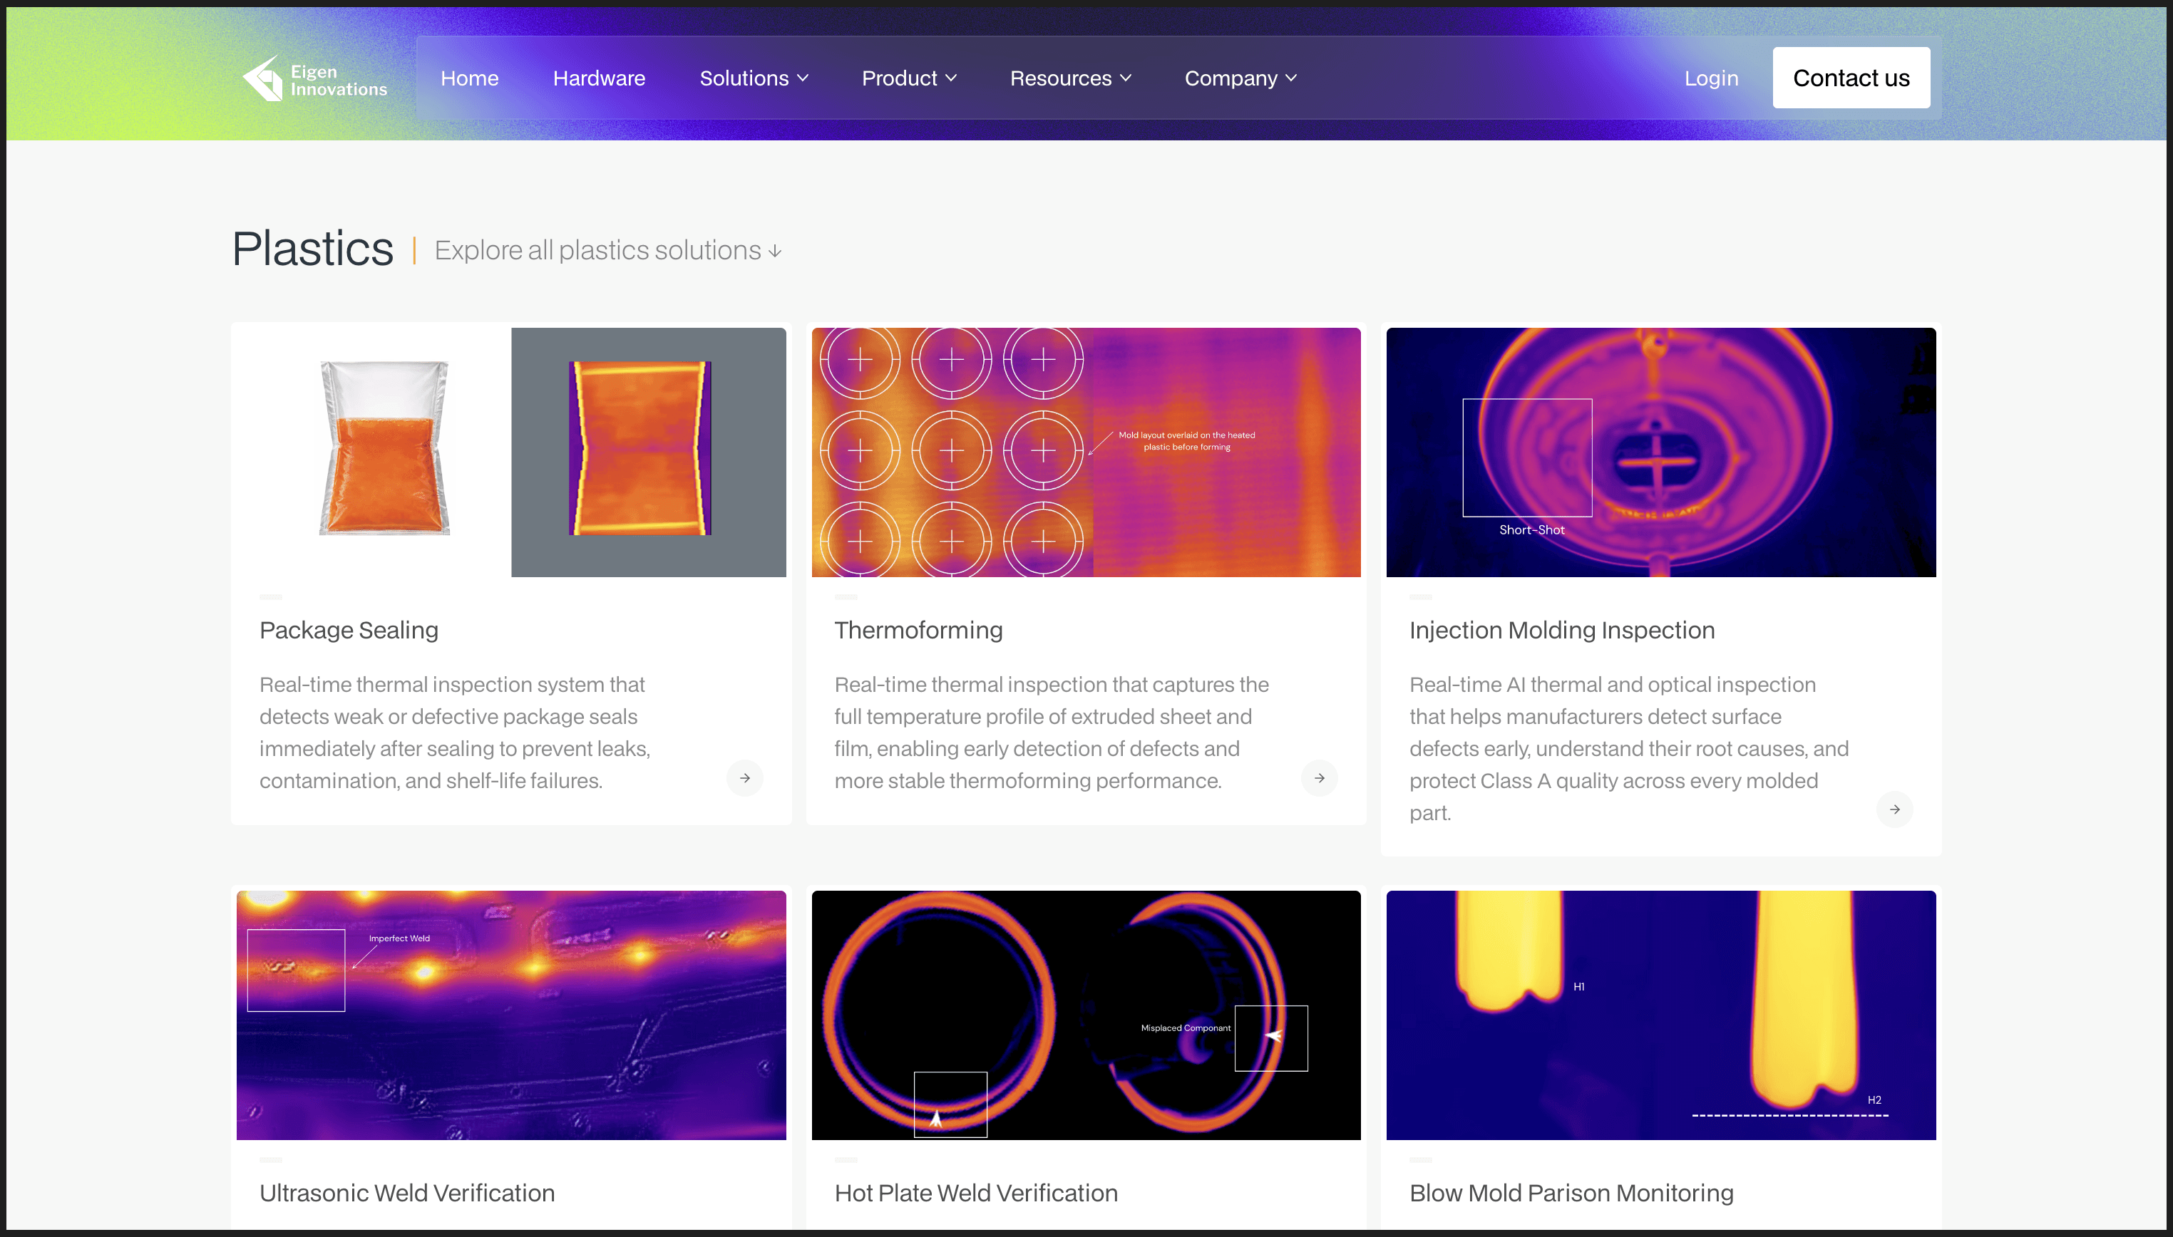Screen dimensions: 2173x1237
Task: Open the Thermoforming mold layout image
Action: coord(1085,452)
